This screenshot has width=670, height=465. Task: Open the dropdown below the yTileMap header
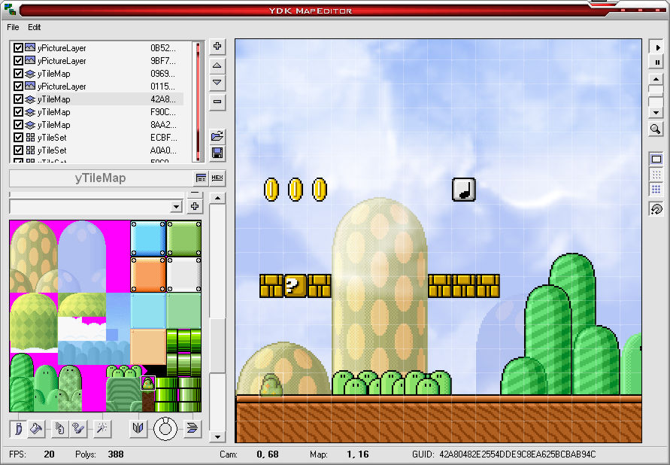[x=177, y=206]
